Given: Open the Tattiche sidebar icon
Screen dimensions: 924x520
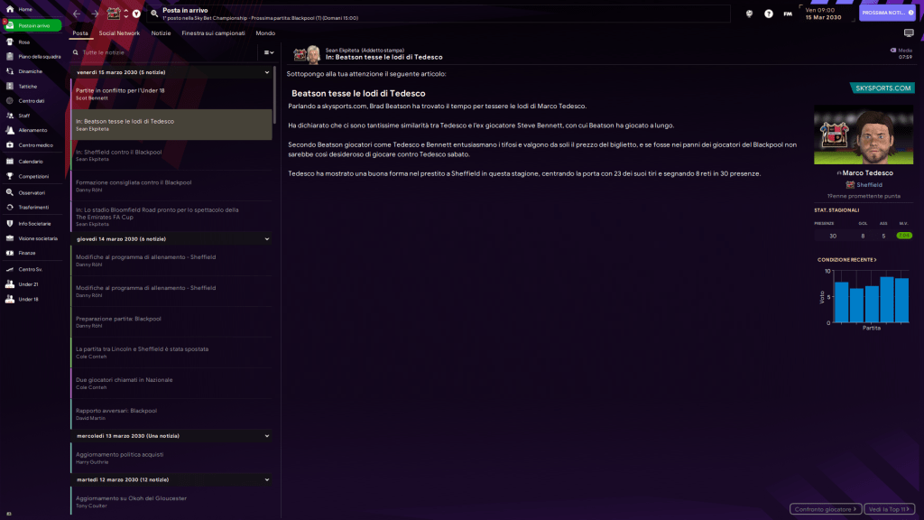Looking at the screenshot, I should click(x=9, y=86).
